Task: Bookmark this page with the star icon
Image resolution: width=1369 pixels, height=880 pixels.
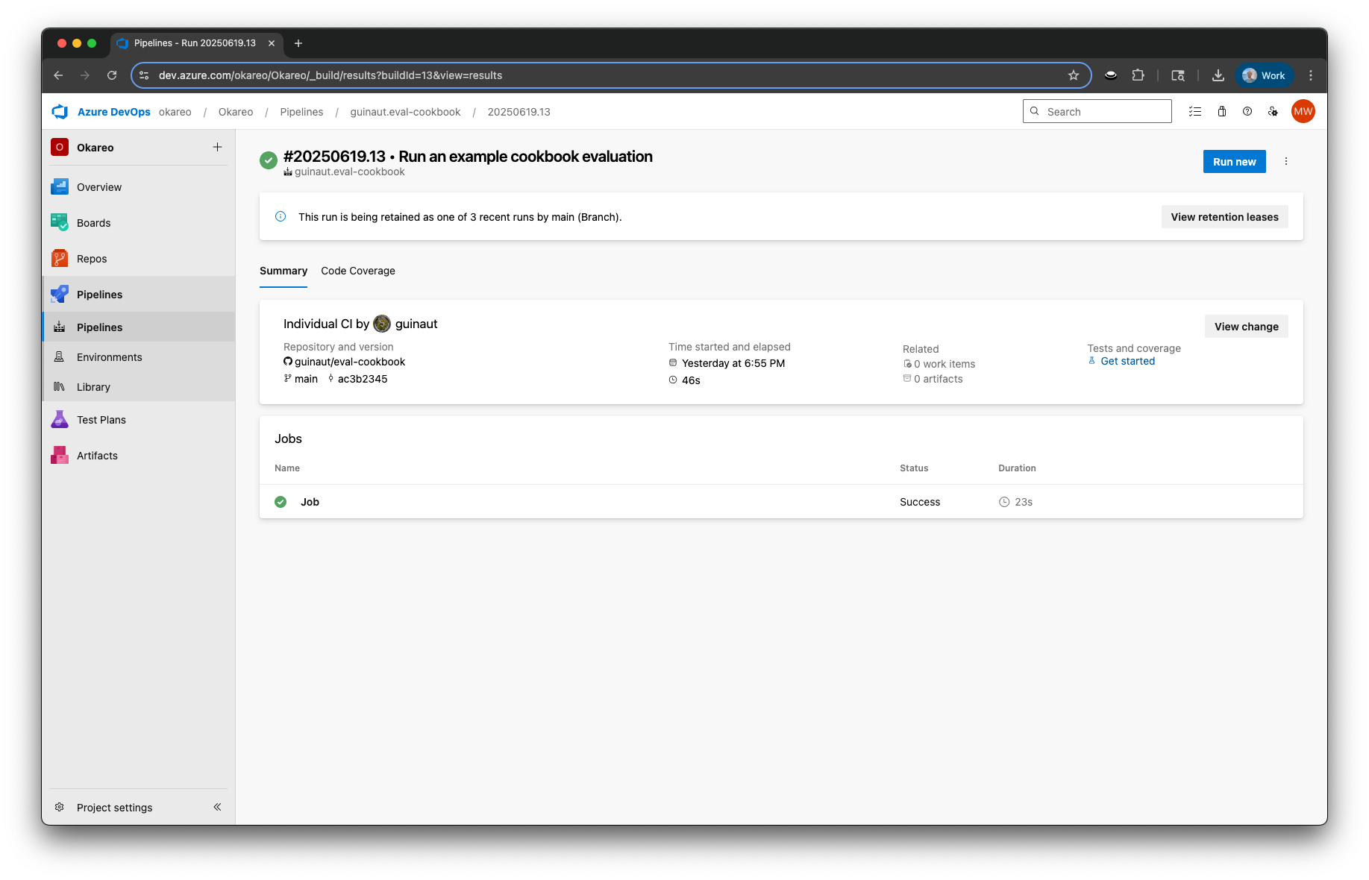Action: 1074,75
